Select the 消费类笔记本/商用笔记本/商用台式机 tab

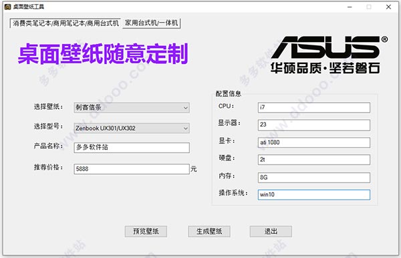(x=65, y=23)
